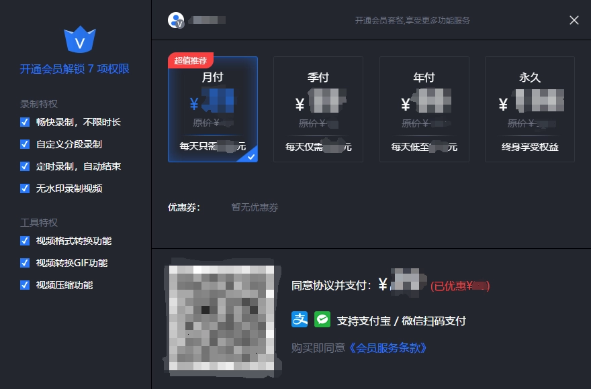Close the membership purchase dialog

tap(574, 20)
